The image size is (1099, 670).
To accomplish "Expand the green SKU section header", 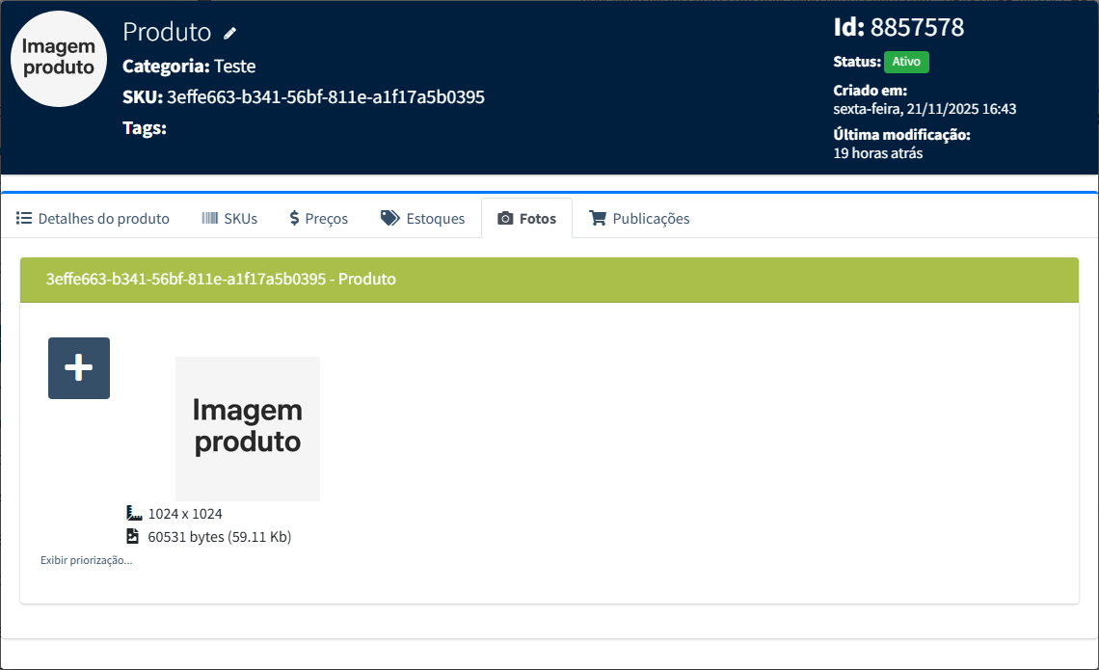I will coord(549,280).
